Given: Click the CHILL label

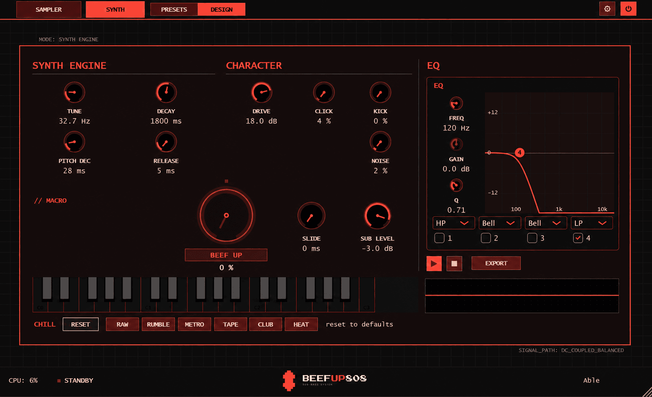Looking at the screenshot, I should tap(45, 324).
